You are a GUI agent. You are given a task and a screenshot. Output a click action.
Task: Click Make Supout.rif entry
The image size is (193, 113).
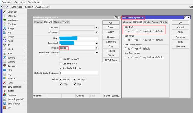[15, 99]
